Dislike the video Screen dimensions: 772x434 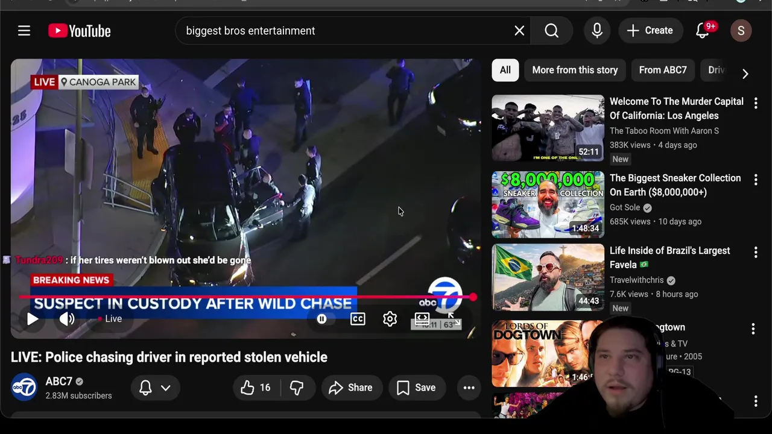297,388
